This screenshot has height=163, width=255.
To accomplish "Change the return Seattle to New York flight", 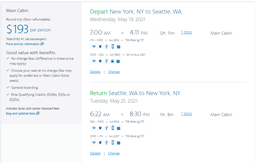I will pos(114,153).
